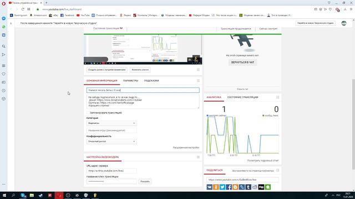Open the Конфиденциальность dropdown

(x=111, y=142)
